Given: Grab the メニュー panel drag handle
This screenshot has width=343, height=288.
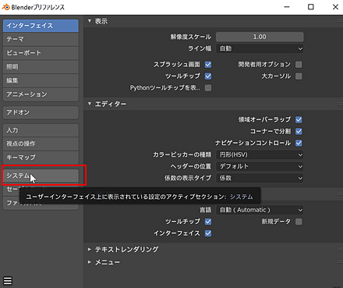Looking at the screenshot, I should pyautogui.click(x=340, y=262).
